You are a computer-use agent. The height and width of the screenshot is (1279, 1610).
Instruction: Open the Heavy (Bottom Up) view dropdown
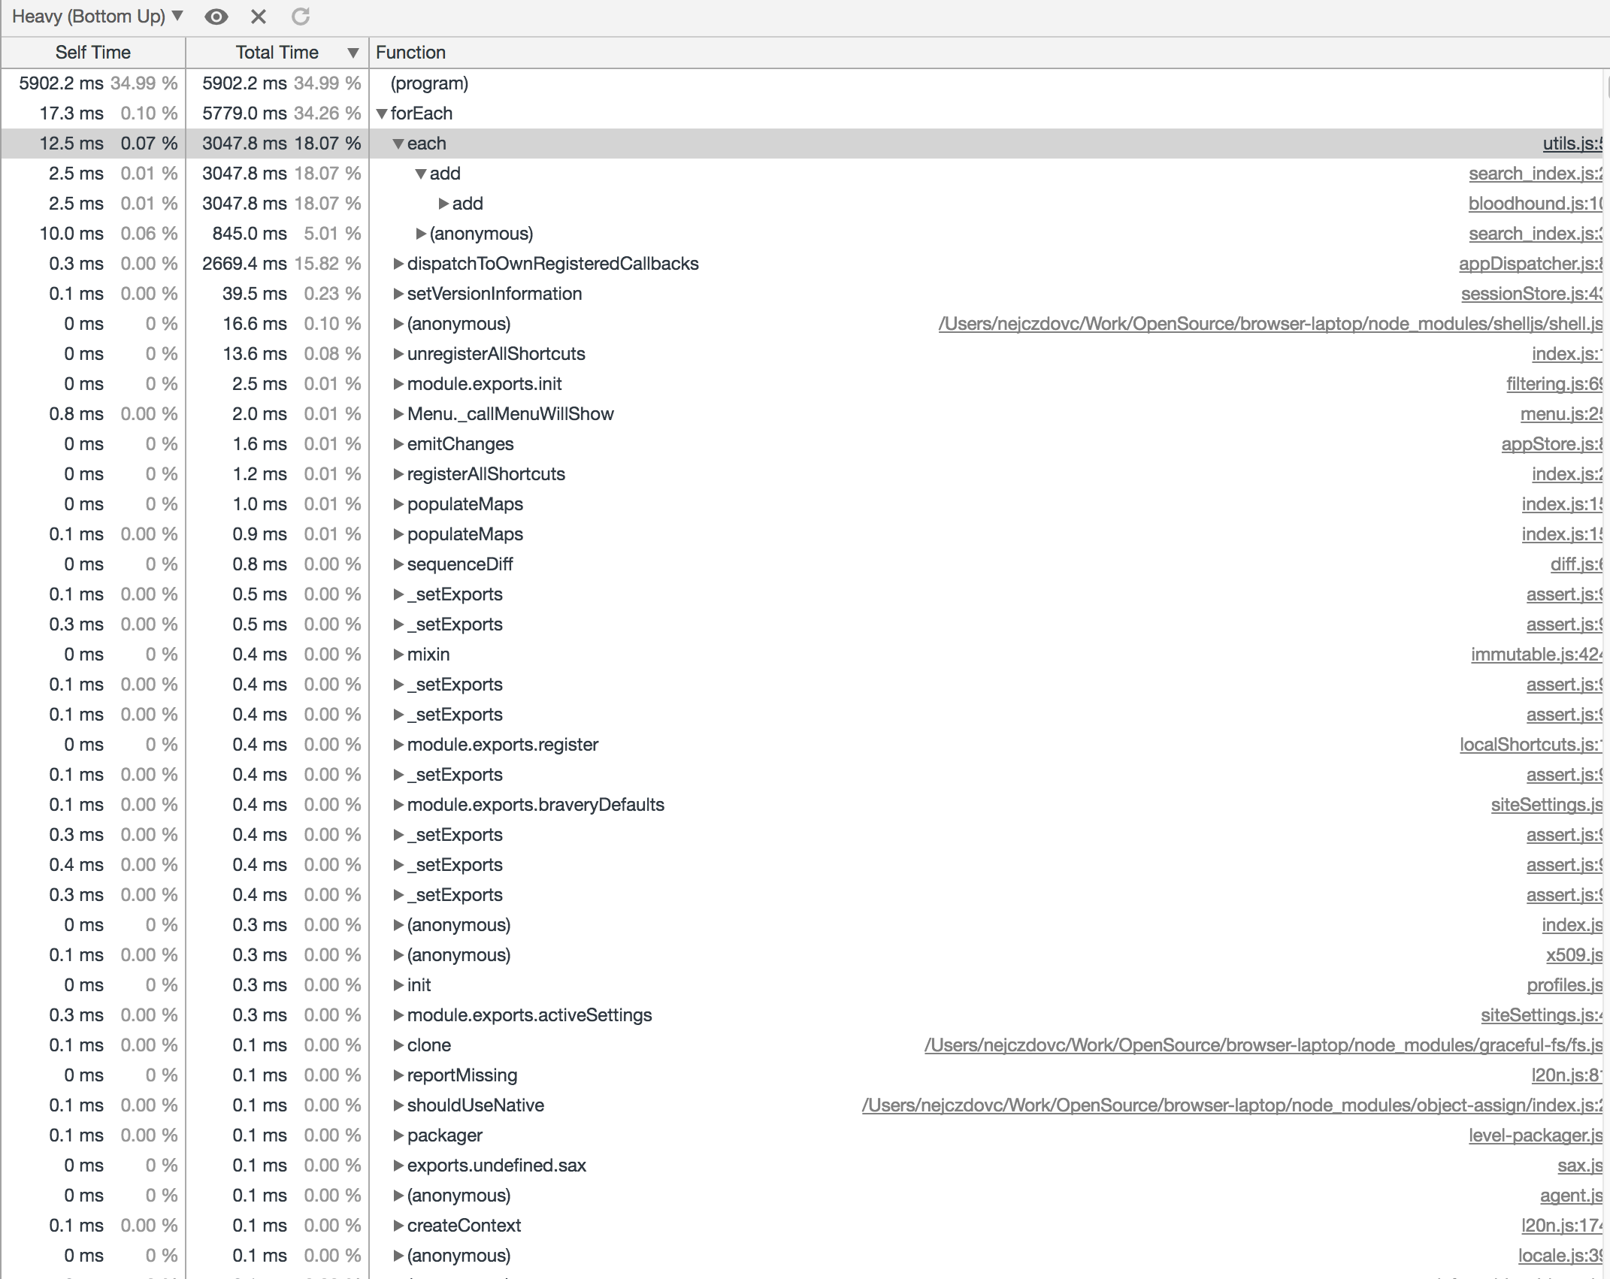point(97,17)
